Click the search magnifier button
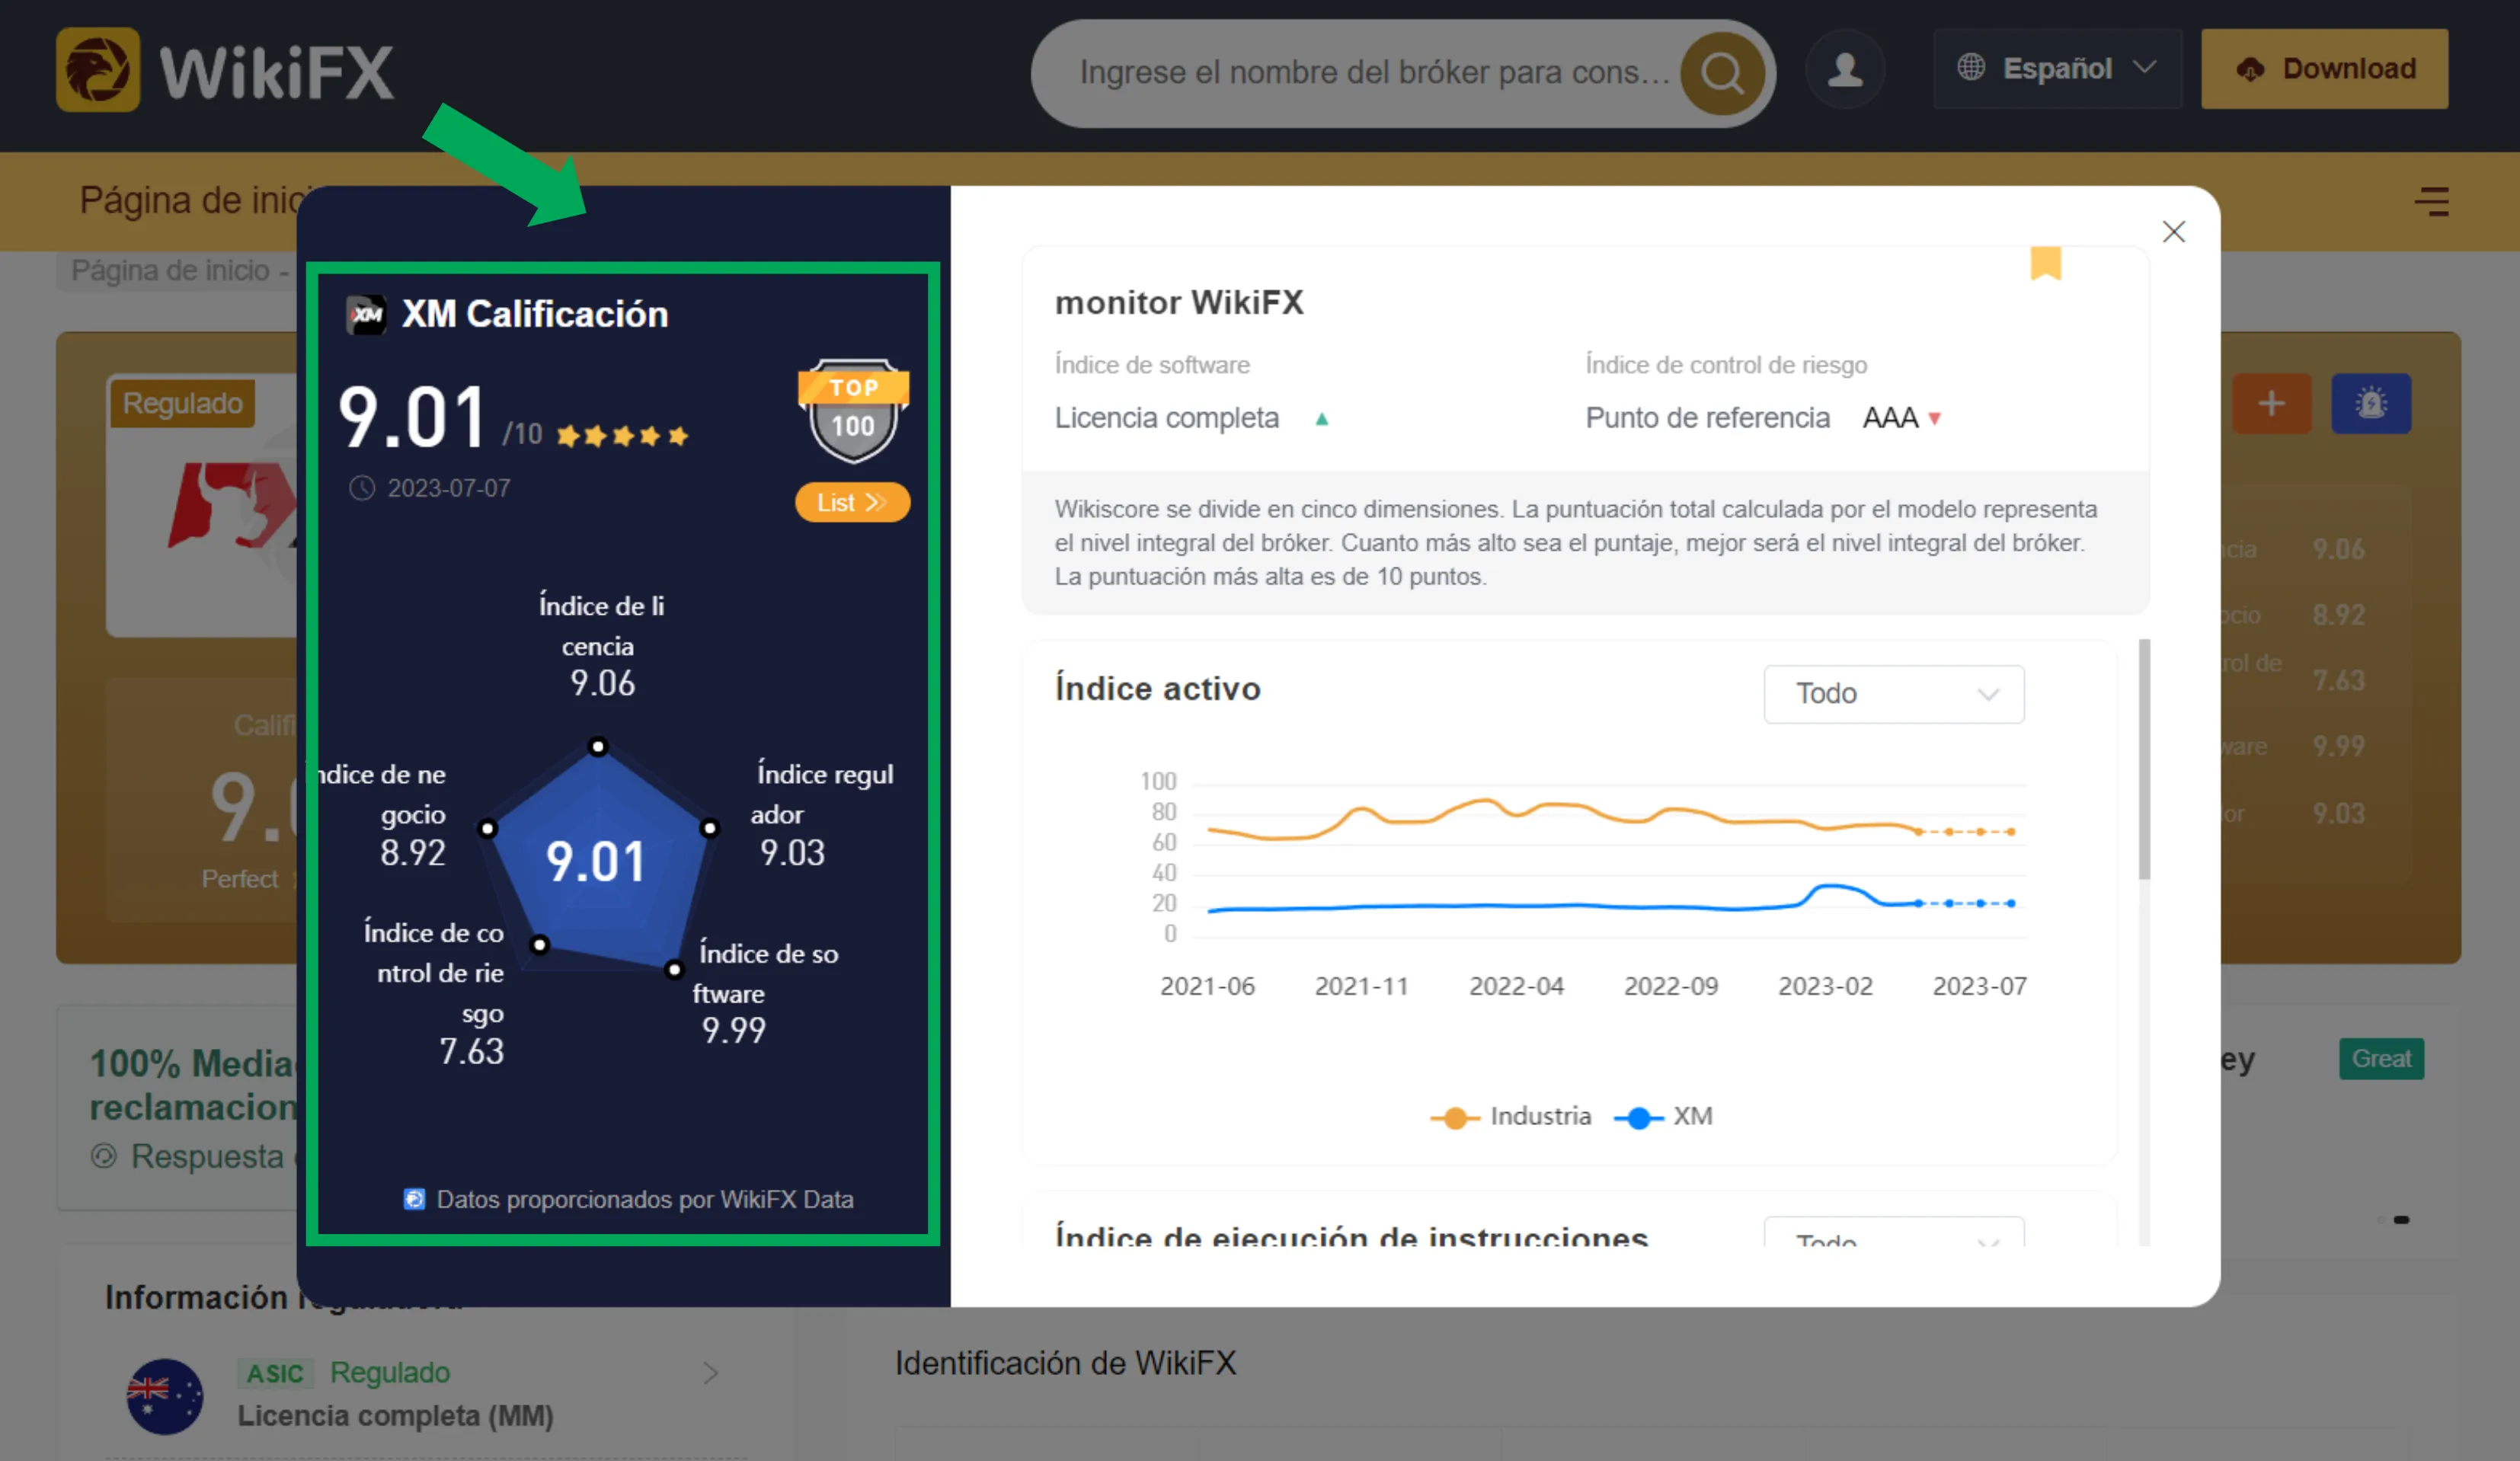This screenshot has height=1461, width=2520. pos(1722,73)
